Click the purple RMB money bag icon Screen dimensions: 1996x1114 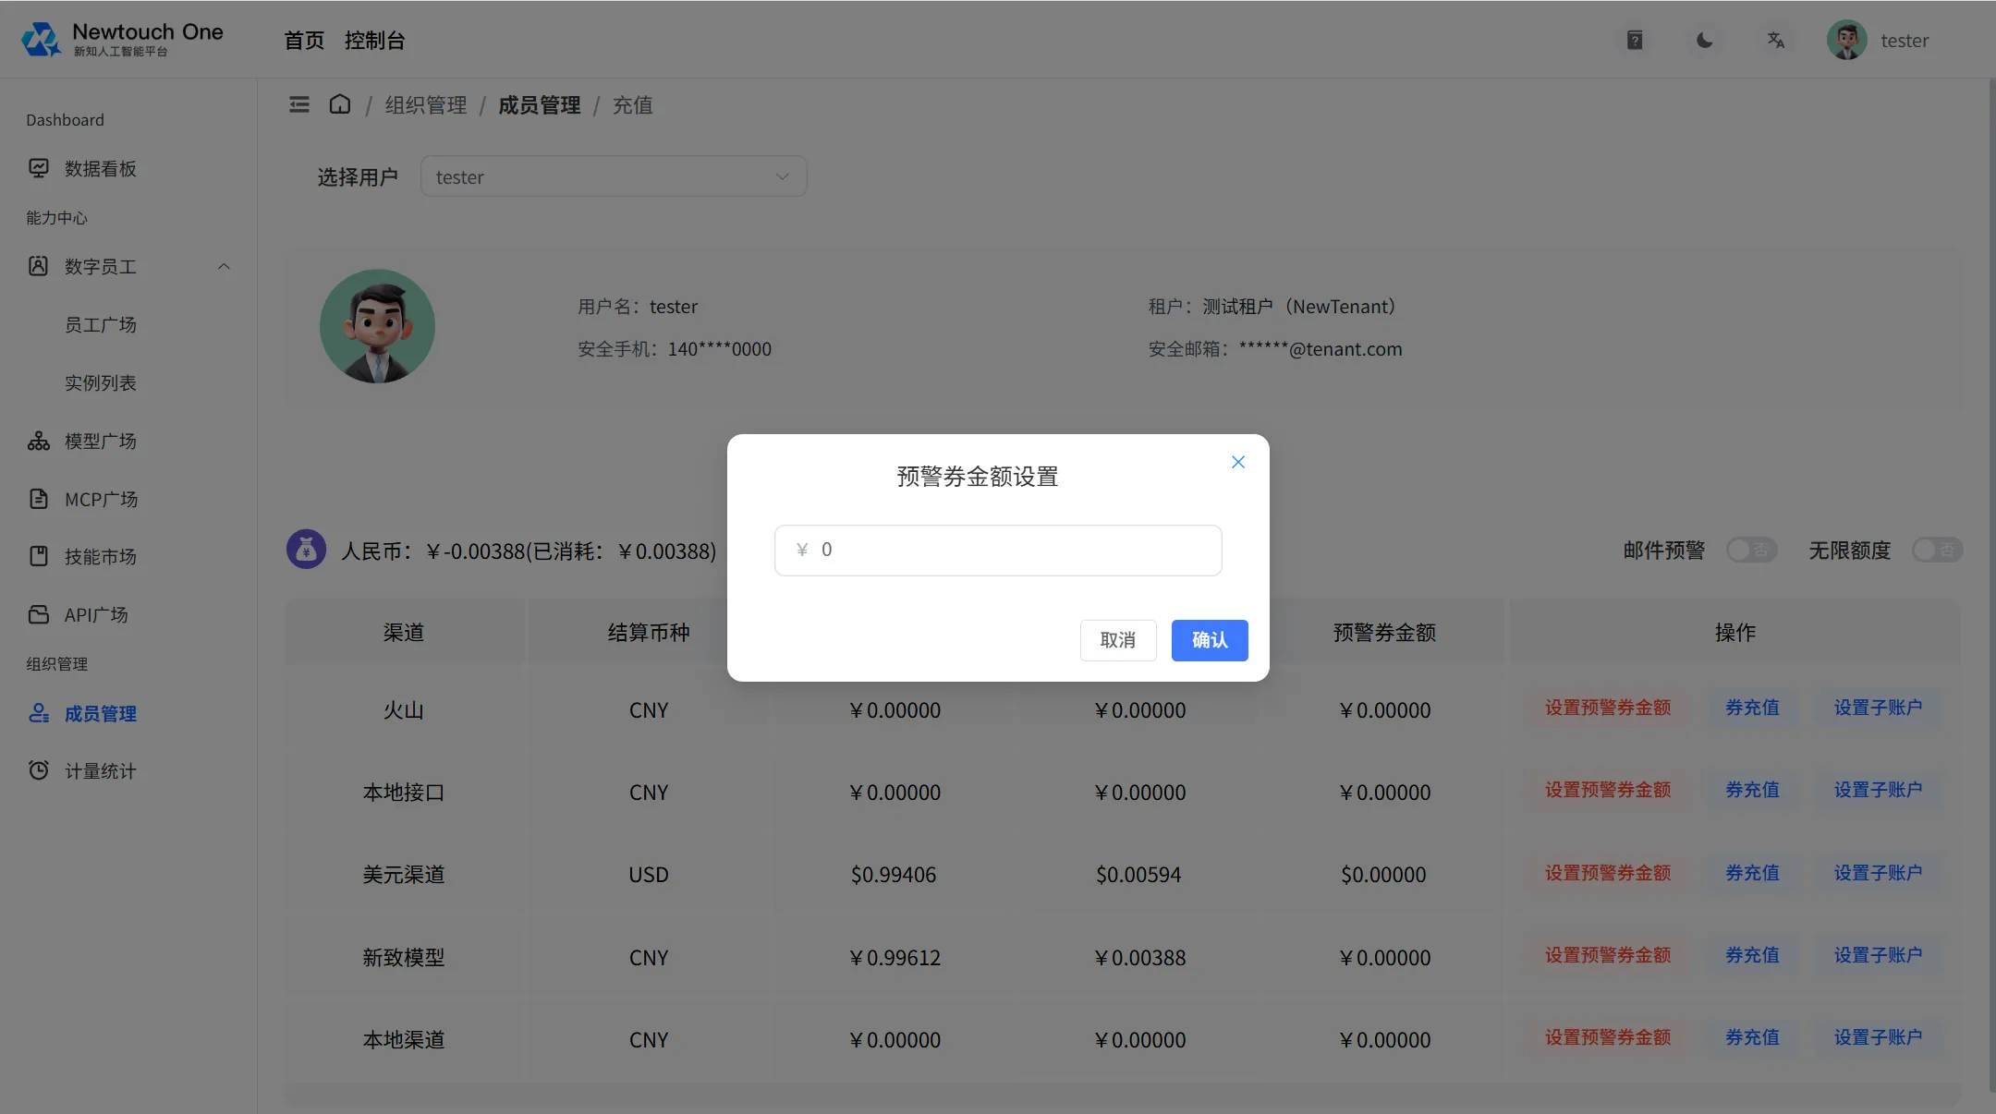[306, 550]
